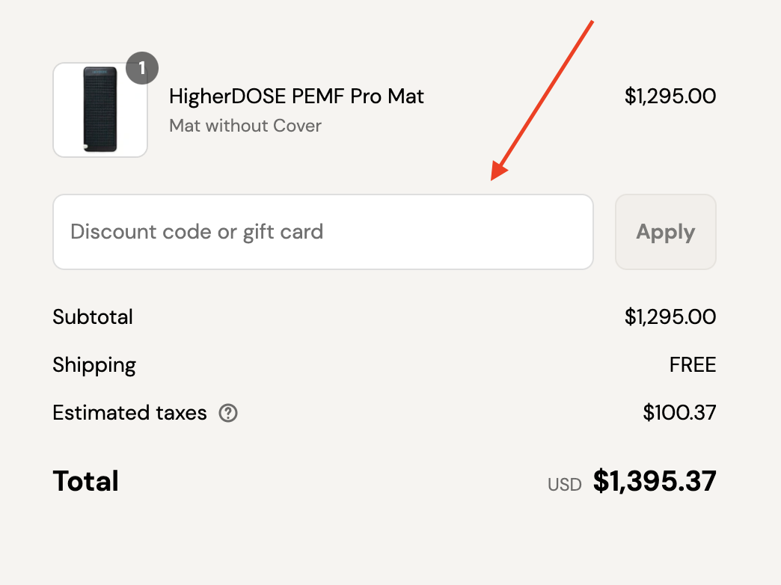Click the Estimated taxes help question-mark icon
The image size is (781, 585).
(228, 413)
